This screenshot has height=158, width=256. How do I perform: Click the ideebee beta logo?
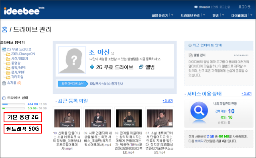click(x=24, y=11)
